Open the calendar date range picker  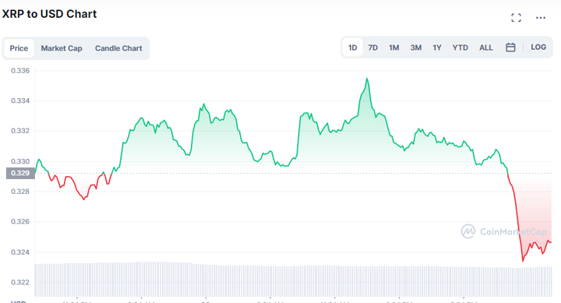[x=510, y=48]
